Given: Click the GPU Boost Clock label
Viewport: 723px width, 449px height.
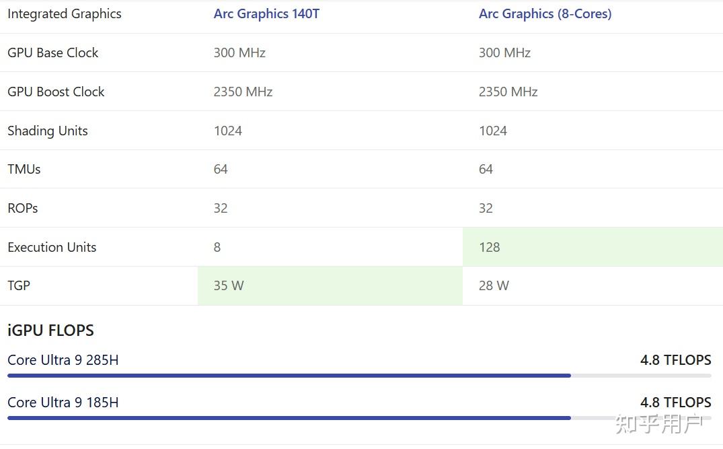Looking at the screenshot, I should point(56,92).
